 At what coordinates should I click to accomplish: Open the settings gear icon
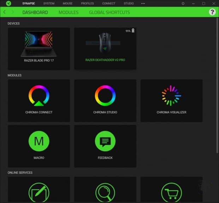[183, 4]
